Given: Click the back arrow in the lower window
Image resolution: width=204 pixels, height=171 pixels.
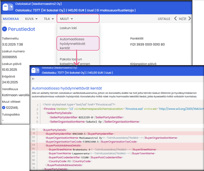Looking at the screenshot, I should tap(33, 79).
